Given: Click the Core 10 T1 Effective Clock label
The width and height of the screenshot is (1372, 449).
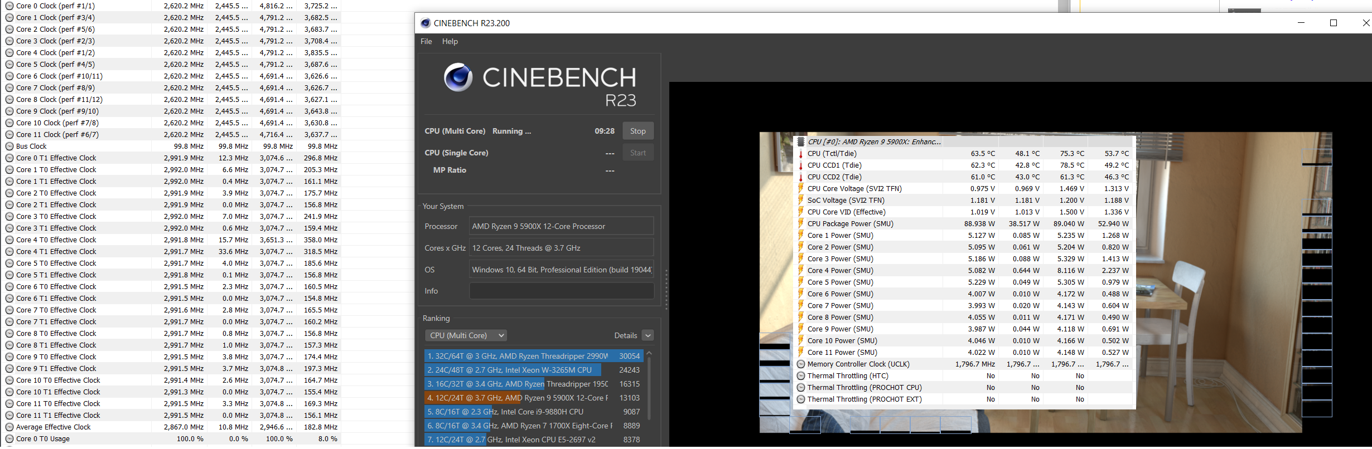Looking at the screenshot, I should (x=58, y=392).
